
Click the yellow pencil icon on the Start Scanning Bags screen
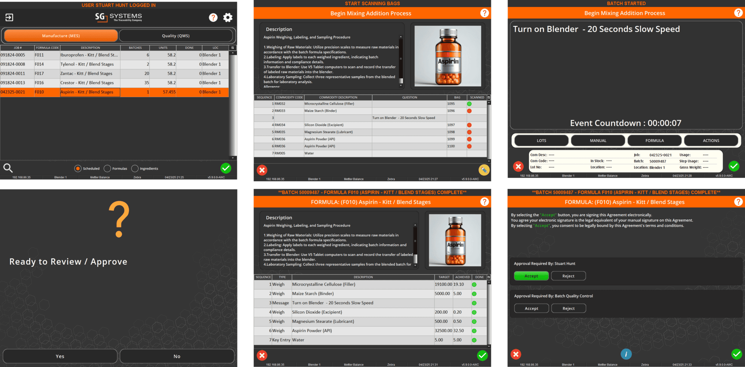tap(484, 170)
